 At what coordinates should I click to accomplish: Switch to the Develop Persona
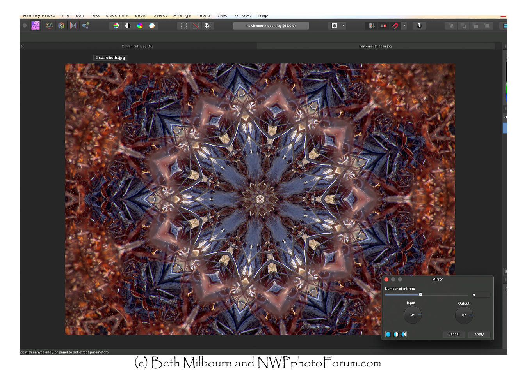tap(61, 26)
